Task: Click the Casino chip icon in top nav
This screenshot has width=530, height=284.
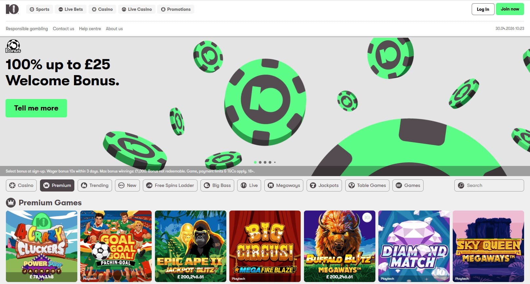Action: [94, 10]
